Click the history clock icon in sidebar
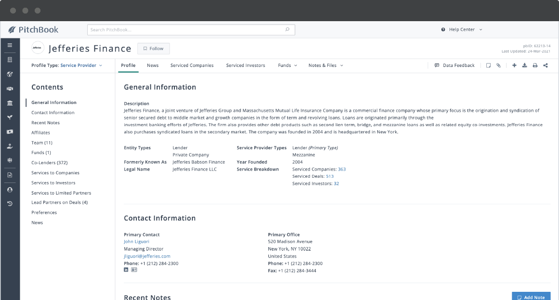Screen dimensions: 559x300 point(10,204)
